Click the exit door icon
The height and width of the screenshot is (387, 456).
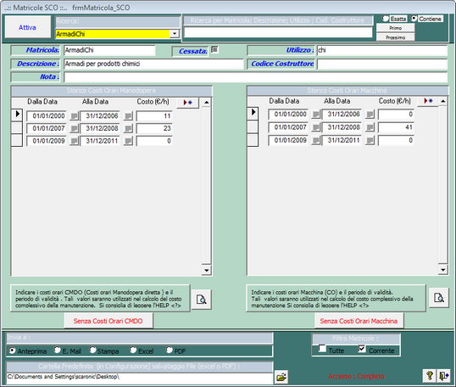click(x=444, y=376)
